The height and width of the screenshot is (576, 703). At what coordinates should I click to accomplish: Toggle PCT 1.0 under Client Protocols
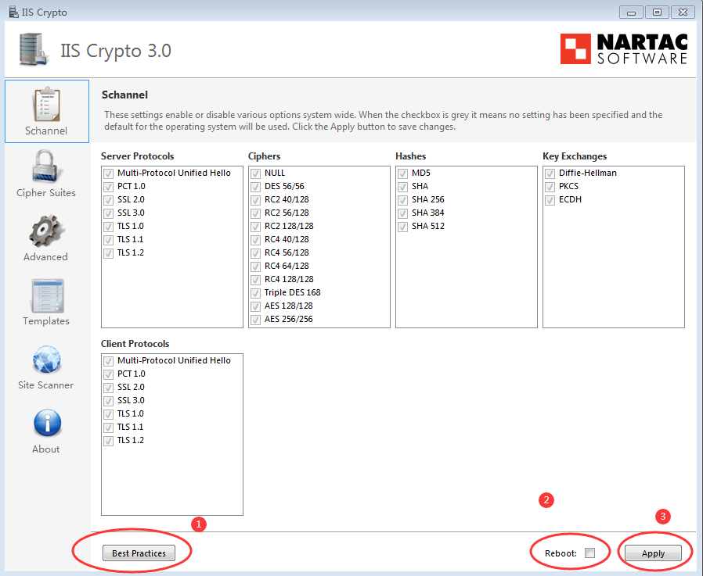click(108, 374)
